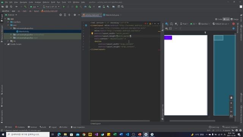Click the zoom to fit screen icon
Image resolution: width=243 pixels, height=137 pixels.
pos(231,116)
